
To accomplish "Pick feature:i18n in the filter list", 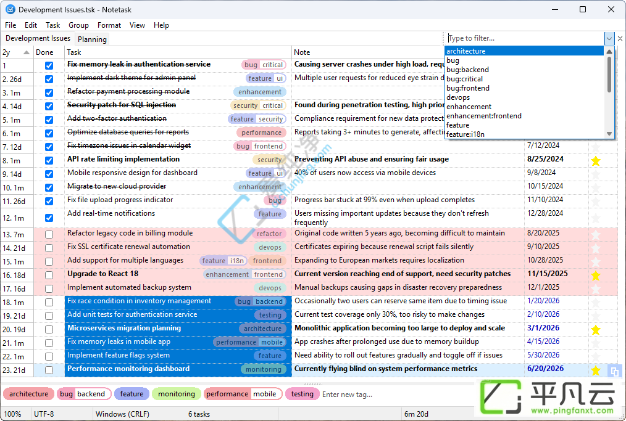I will tap(524, 134).
